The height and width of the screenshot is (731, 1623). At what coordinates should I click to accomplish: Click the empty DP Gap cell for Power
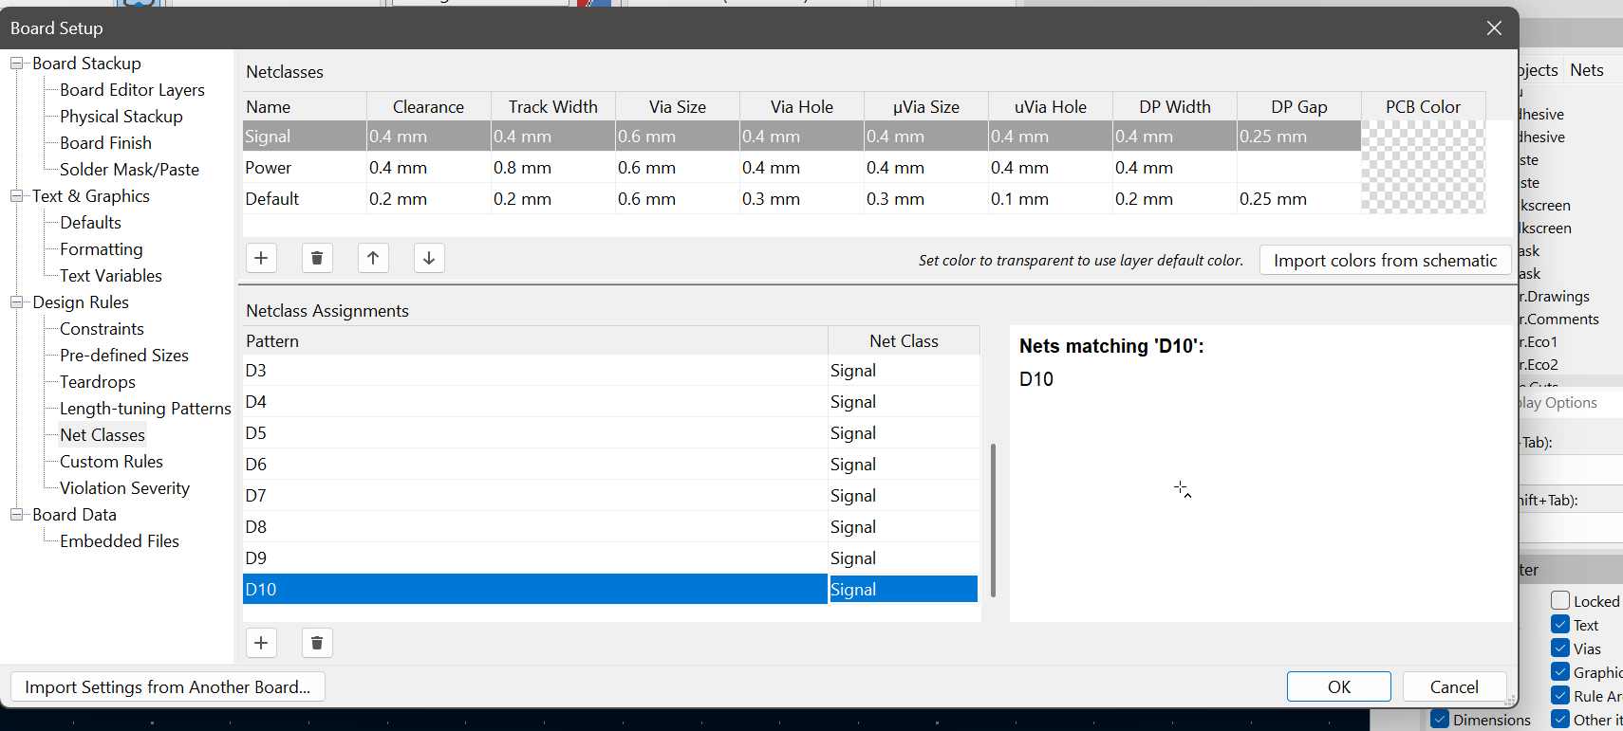click(x=1299, y=168)
